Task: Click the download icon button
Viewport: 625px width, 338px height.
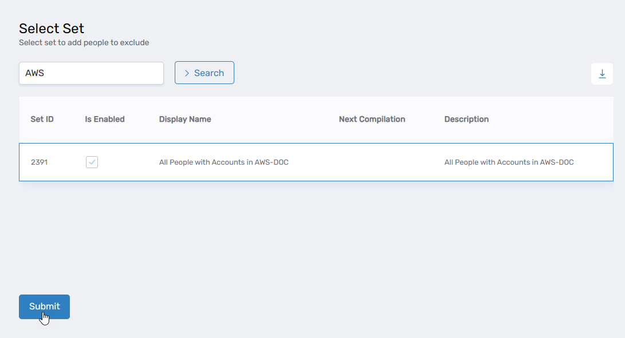Action: pyautogui.click(x=602, y=74)
